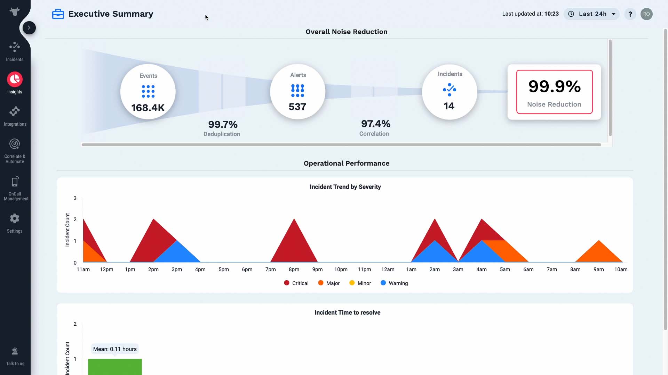The image size is (668, 375).
Task: Click the Executive Summary briefcase icon
Action: point(58,14)
